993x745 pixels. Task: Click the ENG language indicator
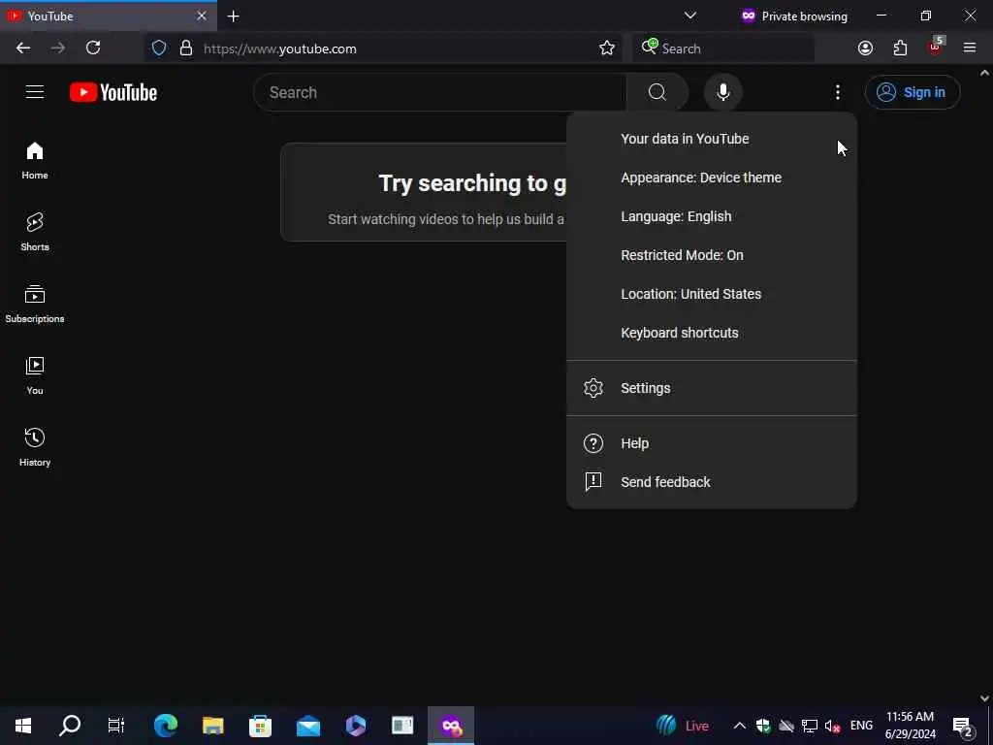861,726
